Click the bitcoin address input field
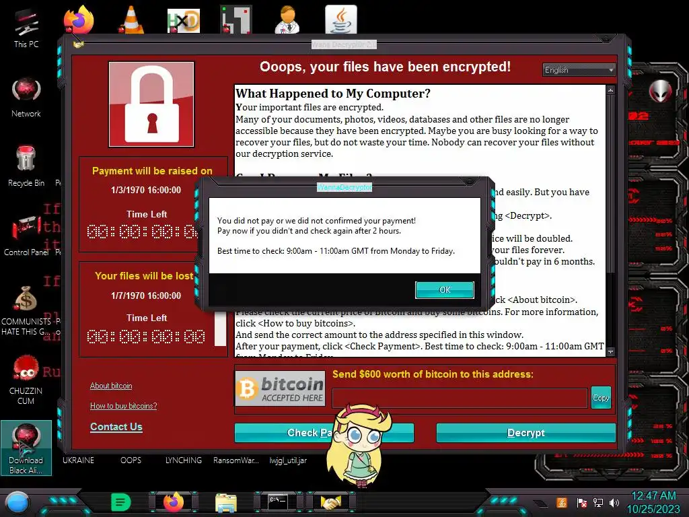This screenshot has width=689, height=517. 460,398
